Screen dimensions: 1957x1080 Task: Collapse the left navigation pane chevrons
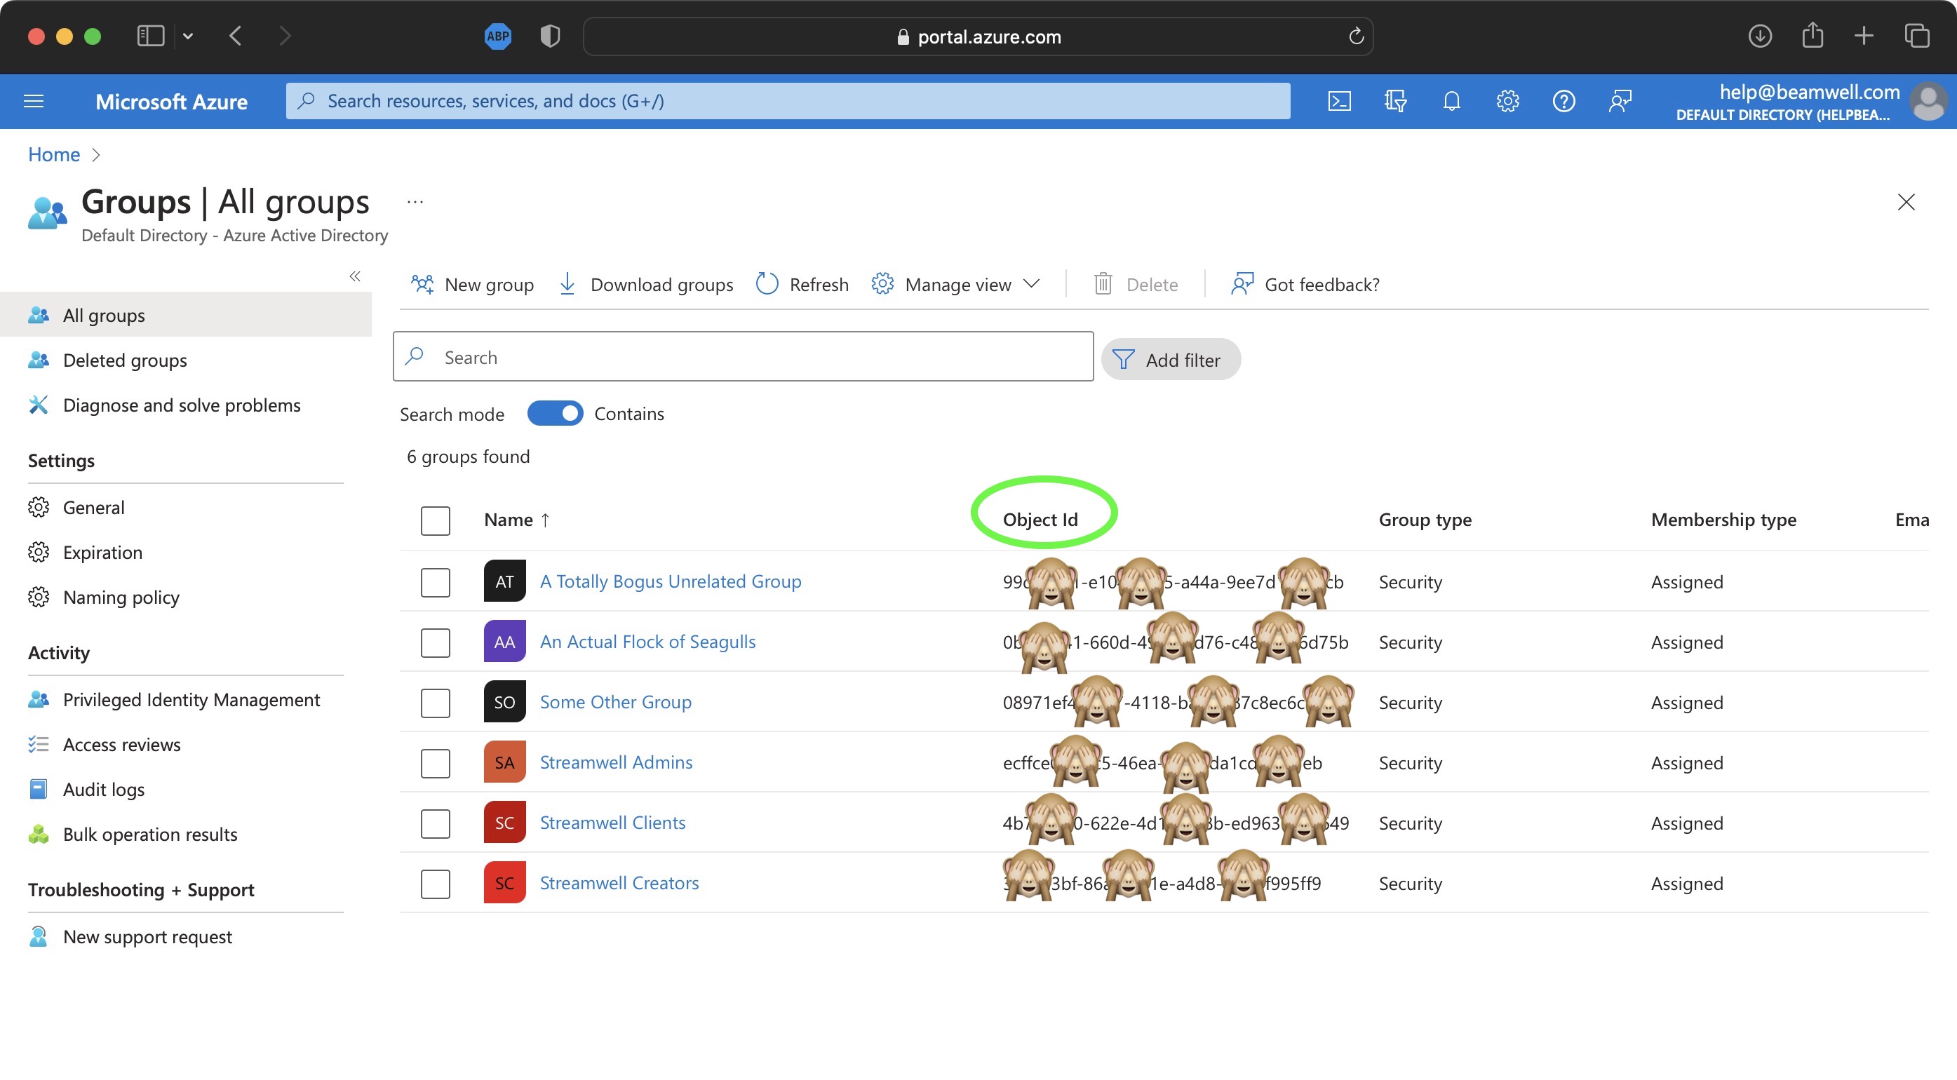pyautogui.click(x=355, y=276)
